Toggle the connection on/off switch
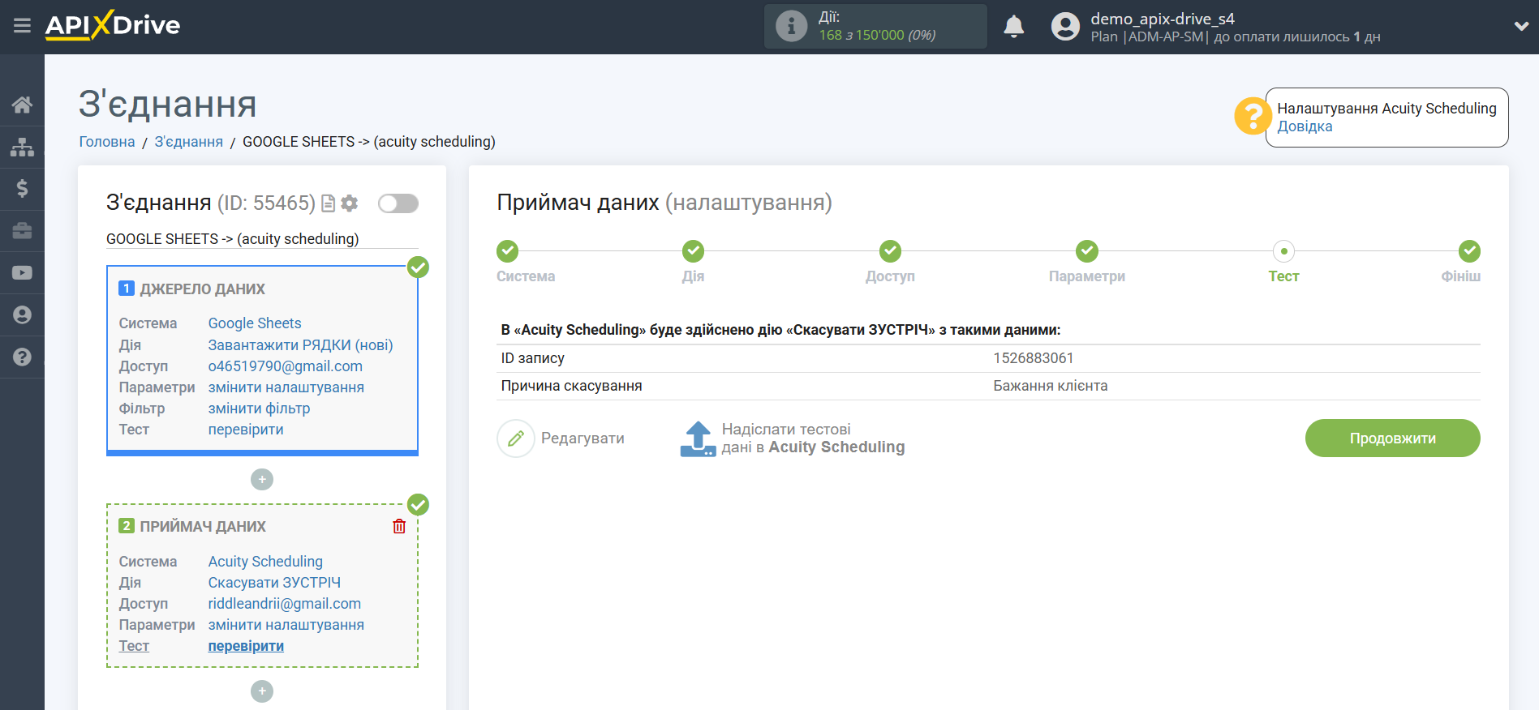1539x710 pixels. point(398,203)
